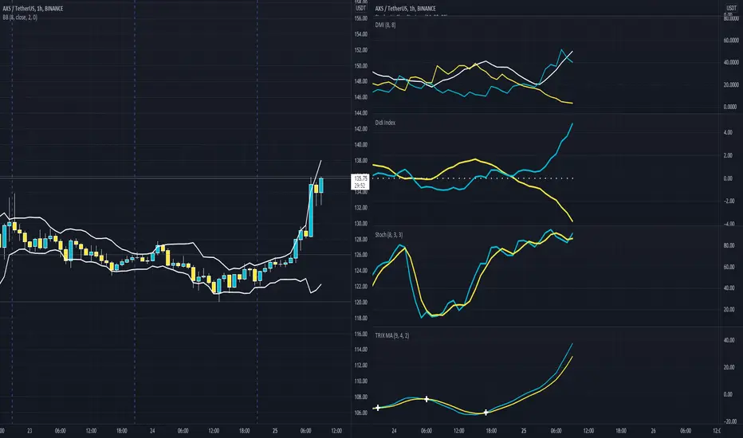Click the Didi Index dotted zero line
This screenshot has width=743, height=438.
[474, 178]
